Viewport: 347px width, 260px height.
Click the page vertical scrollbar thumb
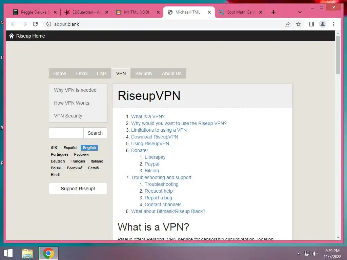pos(338,55)
